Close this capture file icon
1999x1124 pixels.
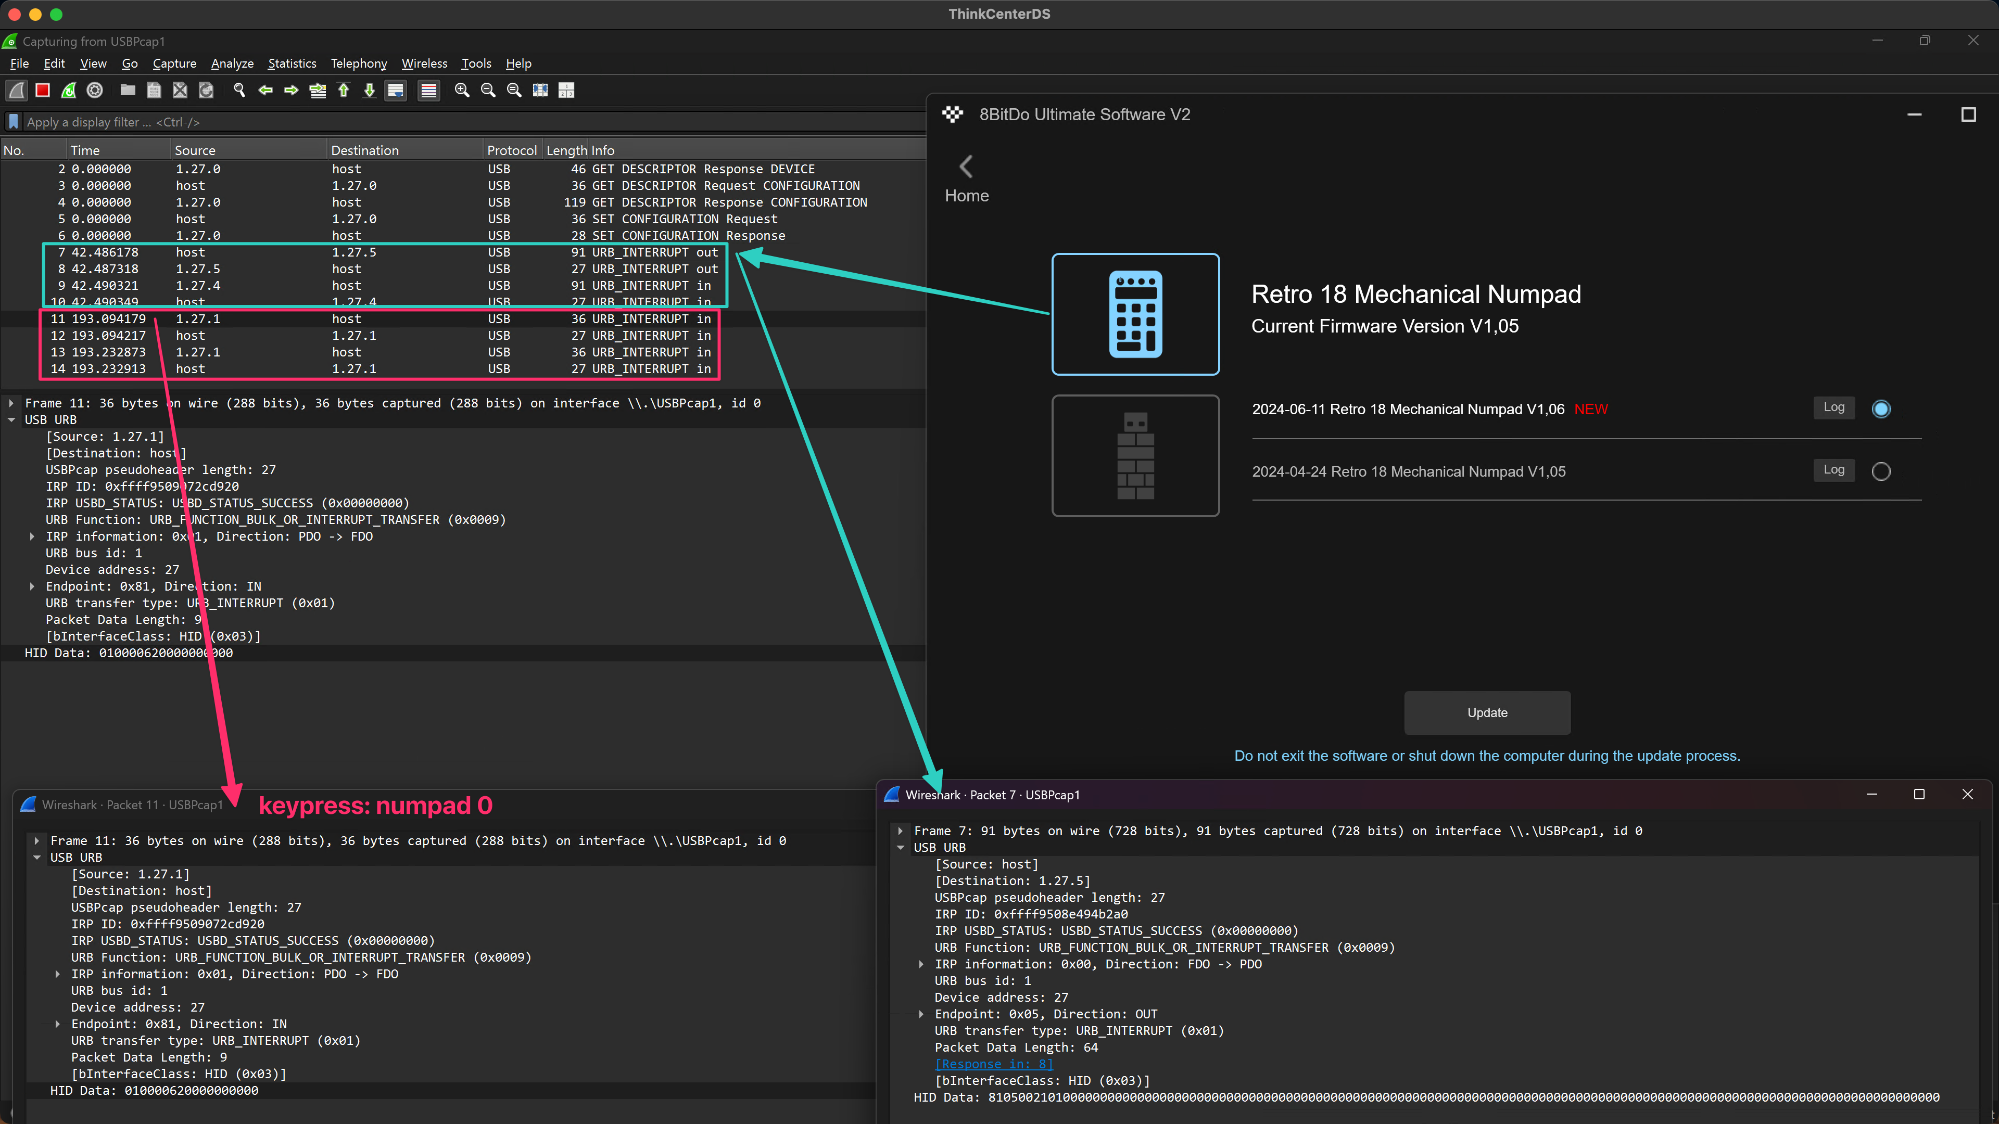[180, 90]
